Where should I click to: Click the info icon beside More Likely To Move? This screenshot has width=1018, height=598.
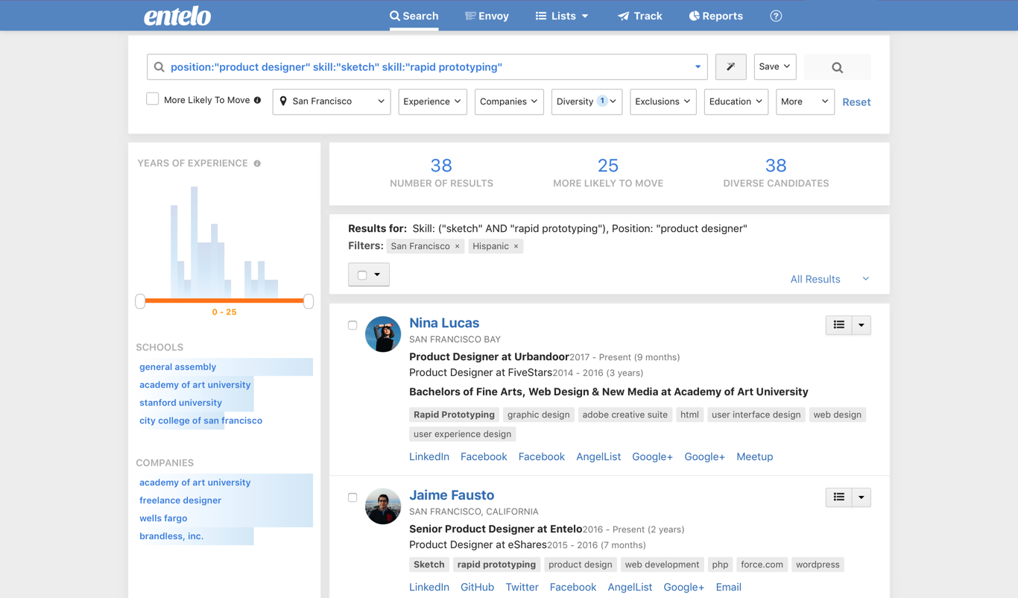(x=257, y=100)
